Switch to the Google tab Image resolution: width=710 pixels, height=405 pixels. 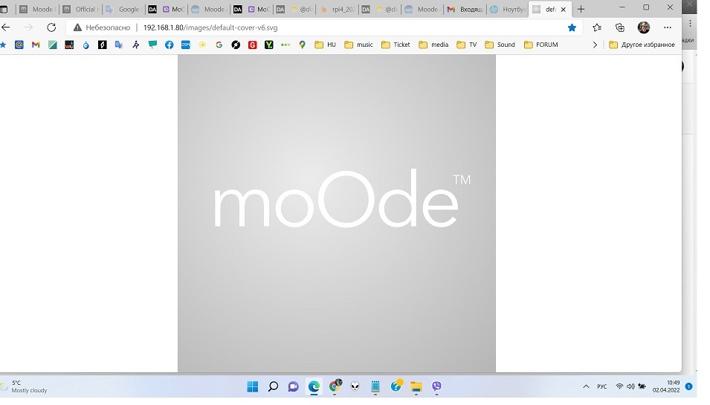(123, 9)
